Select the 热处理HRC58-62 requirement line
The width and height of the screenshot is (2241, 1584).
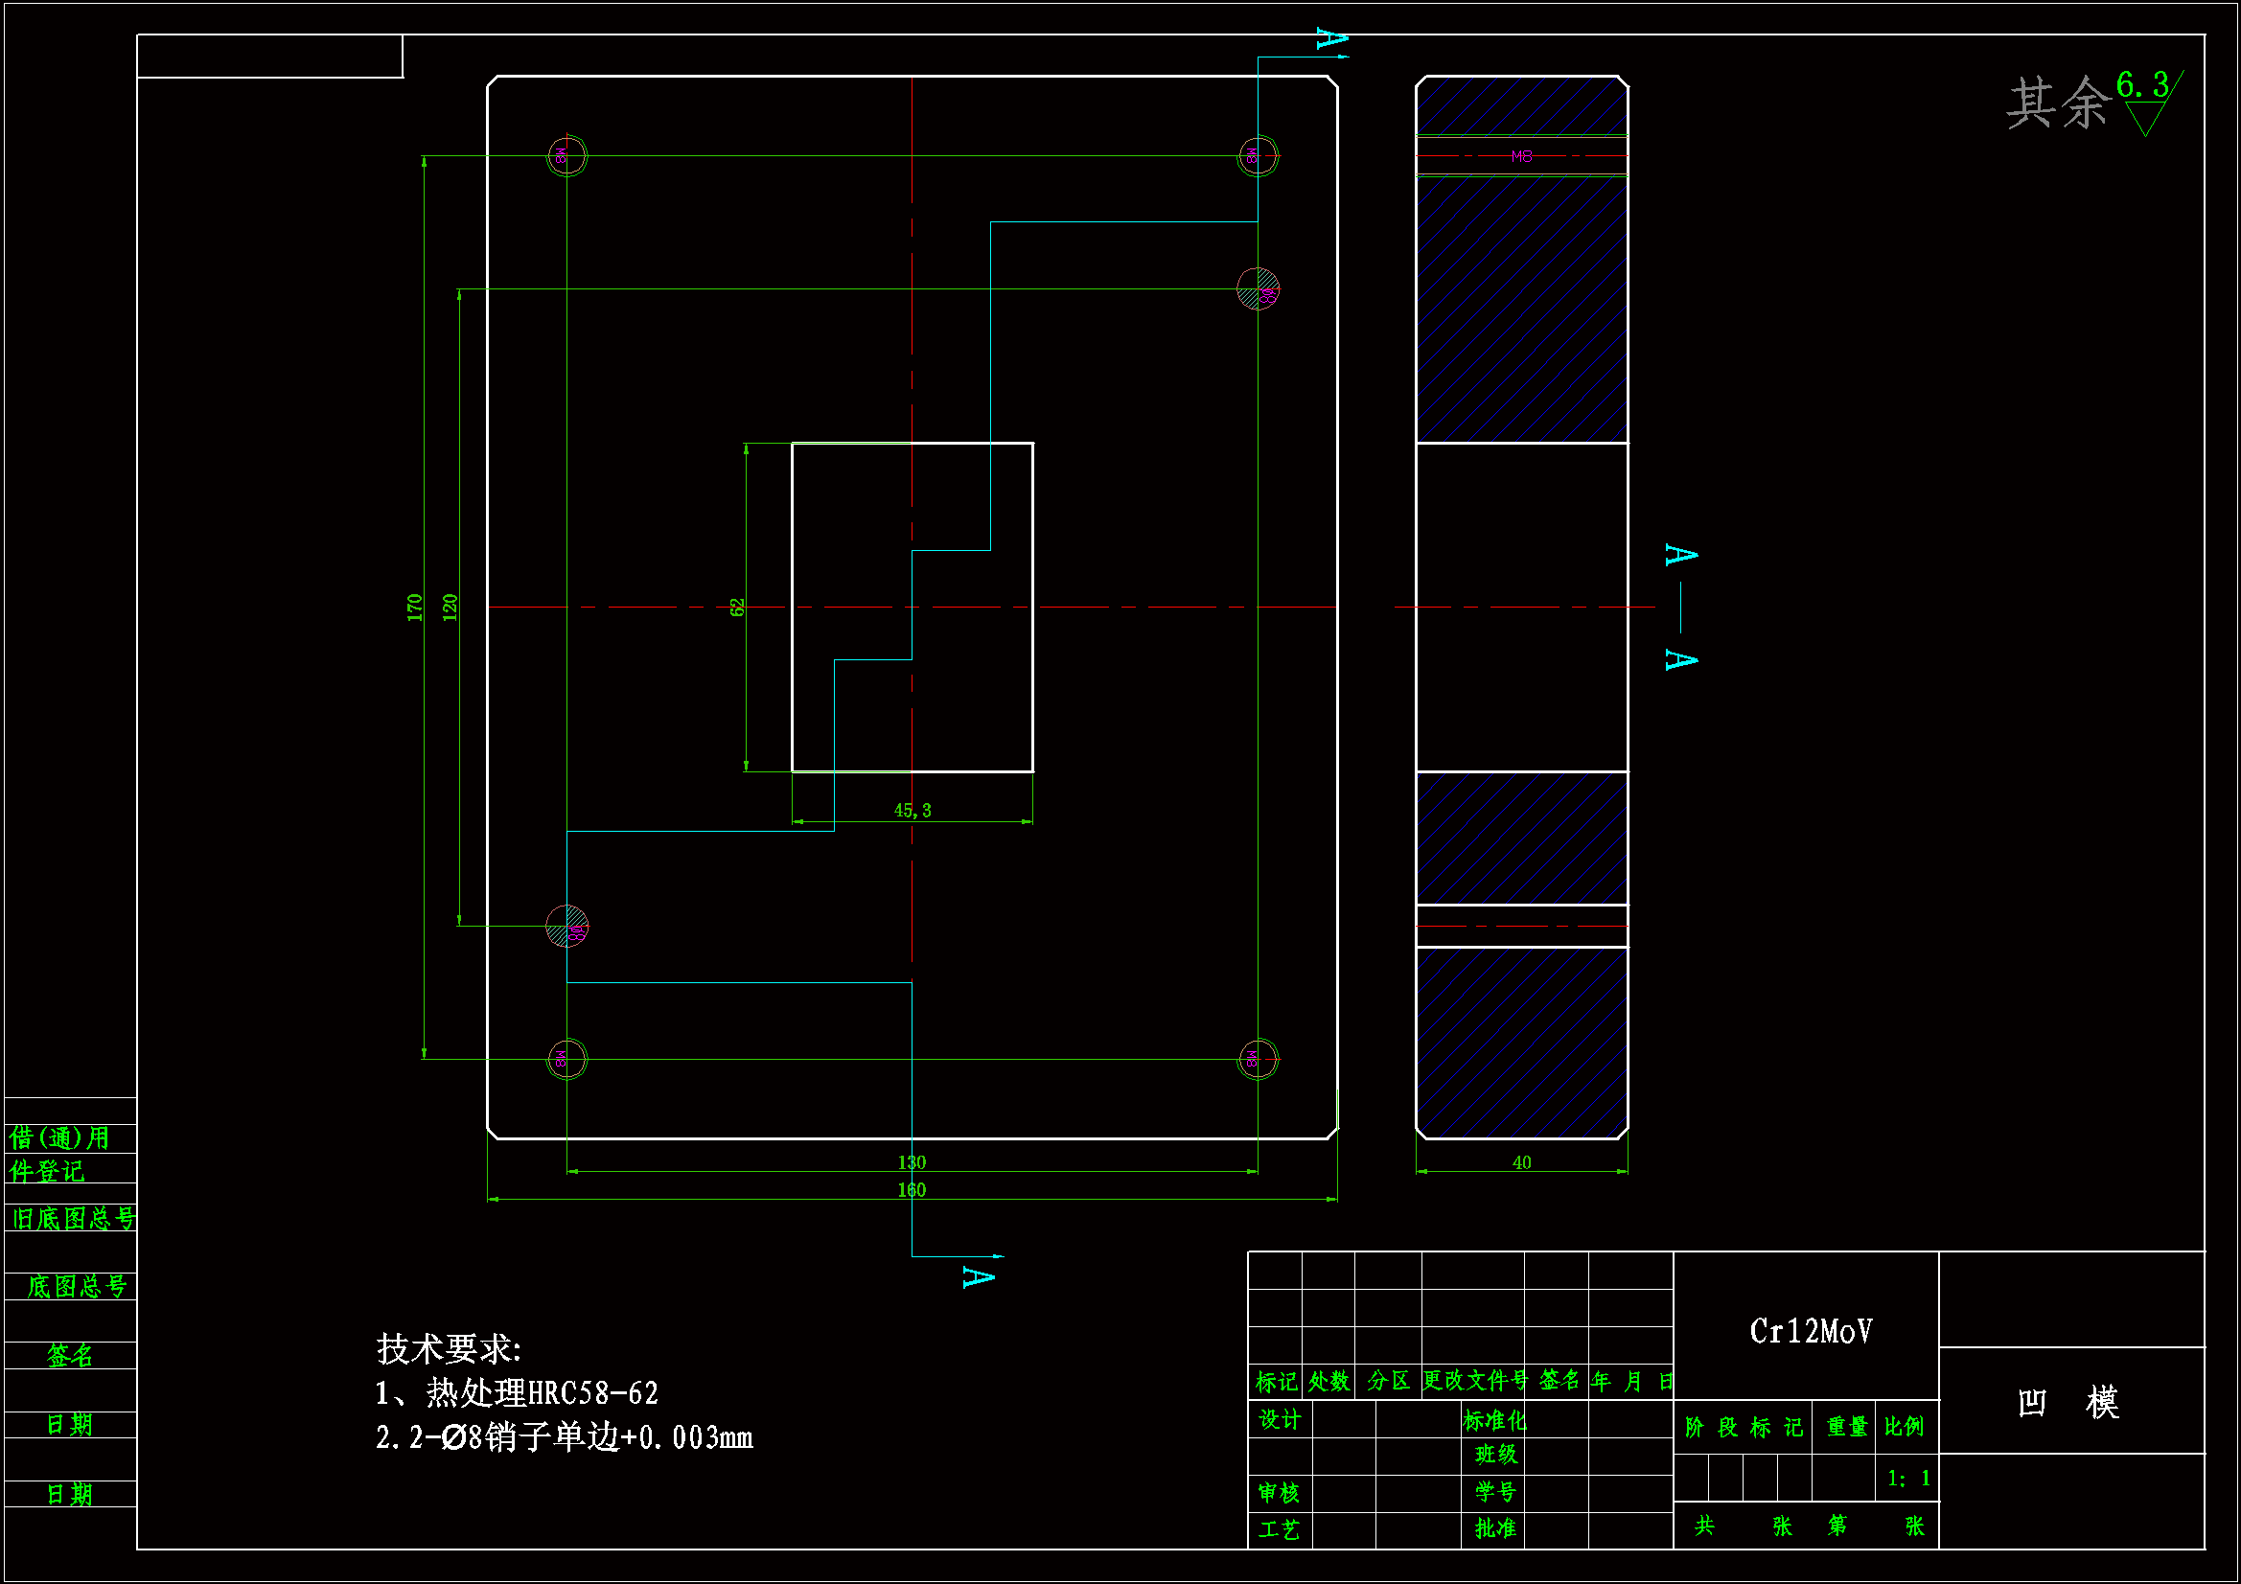coord(518,1392)
